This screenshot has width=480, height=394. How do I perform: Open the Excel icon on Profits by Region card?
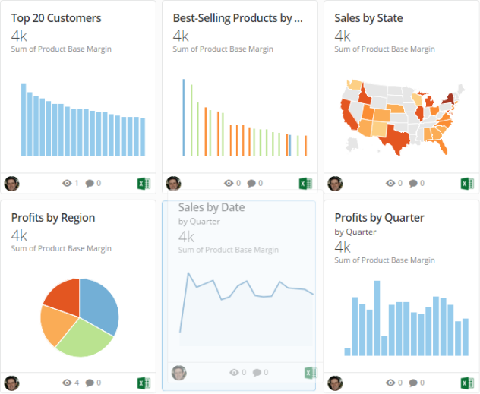tap(144, 383)
